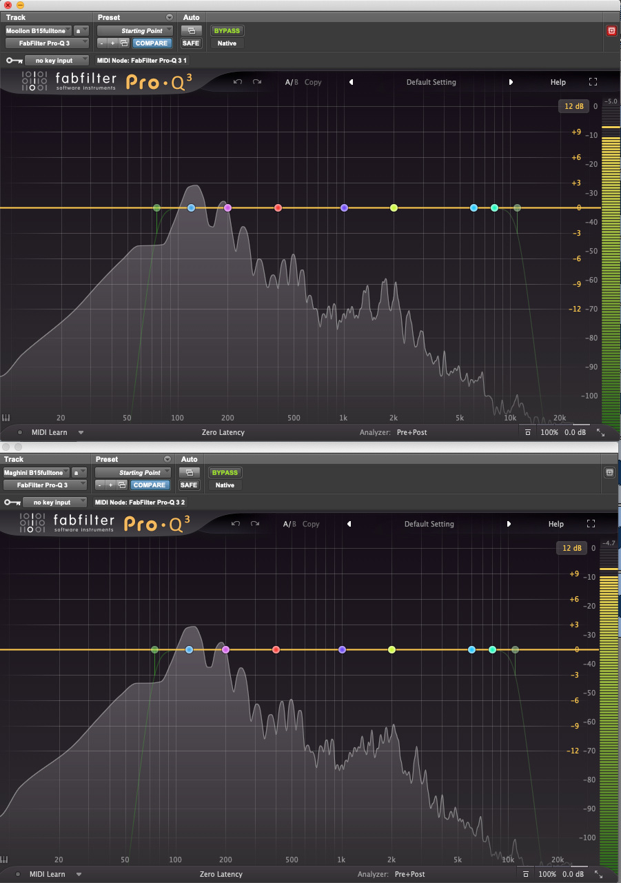Open output options icon in Maghini window
The image size is (621, 883).
(525, 874)
